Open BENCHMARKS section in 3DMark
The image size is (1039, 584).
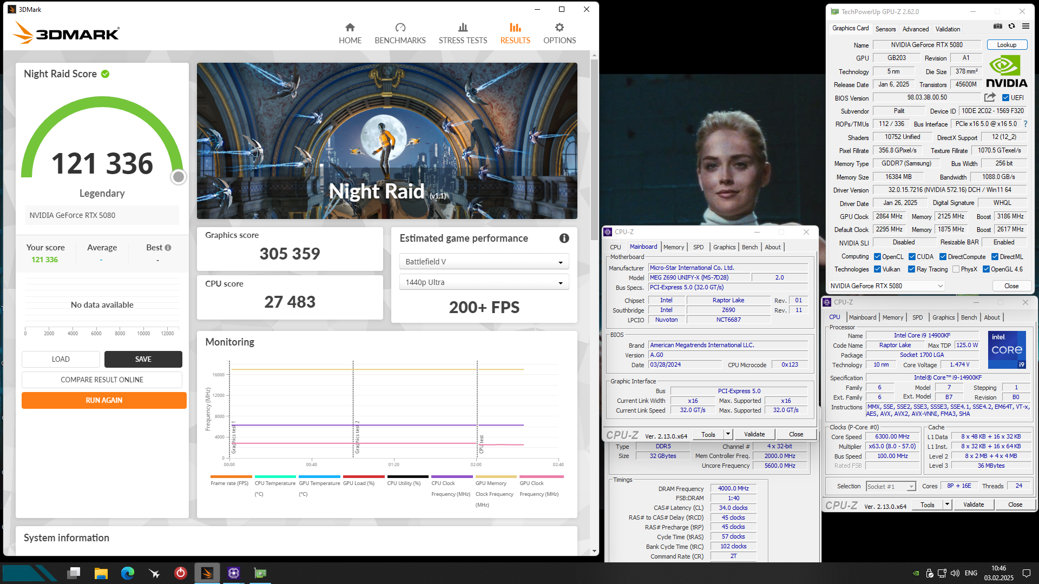[x=400, y=34]
